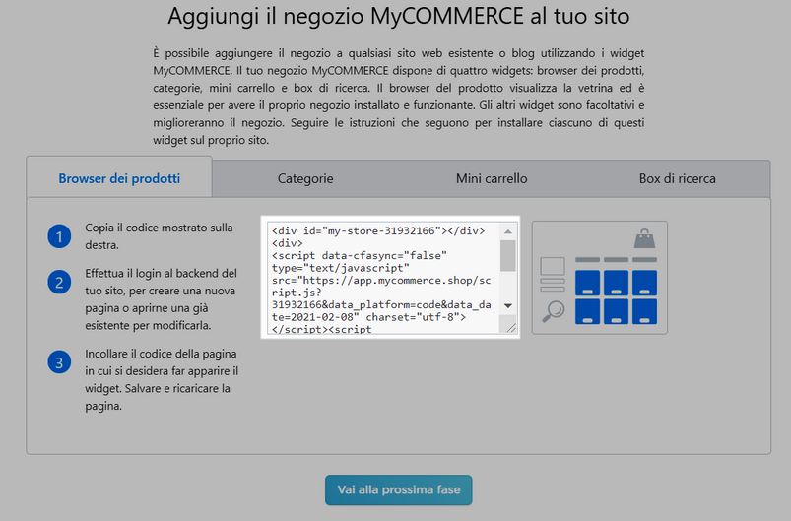Click the text area resize handle
Screen dimensions: 791x521
[x=510, y=327]
